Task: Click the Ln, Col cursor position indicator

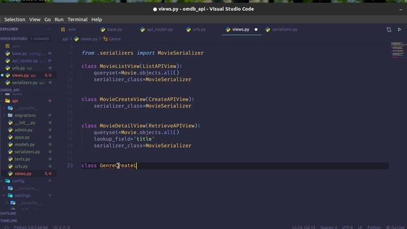Action: pyautogui.click(x=303, y=227)
